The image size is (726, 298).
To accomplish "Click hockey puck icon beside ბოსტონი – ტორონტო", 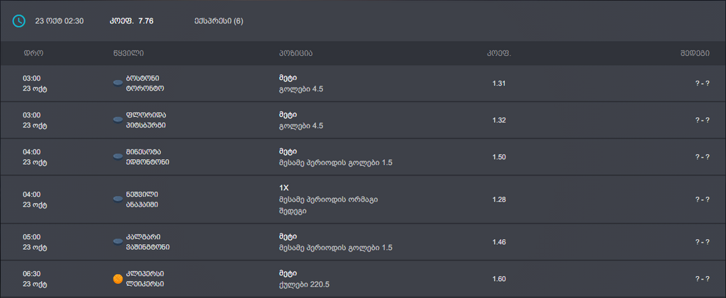I will [118, 84].
